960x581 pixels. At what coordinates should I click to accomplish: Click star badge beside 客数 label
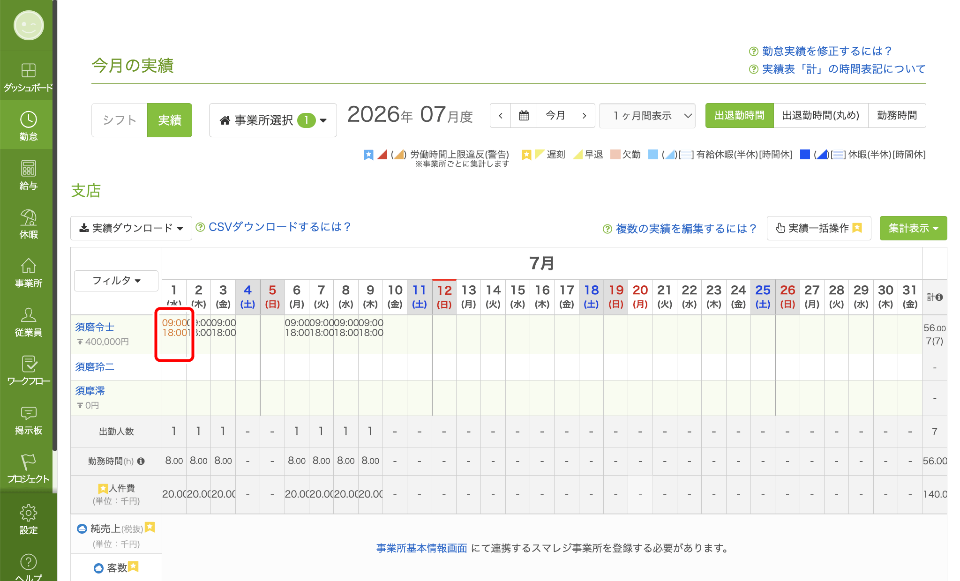tap(134, 566)
